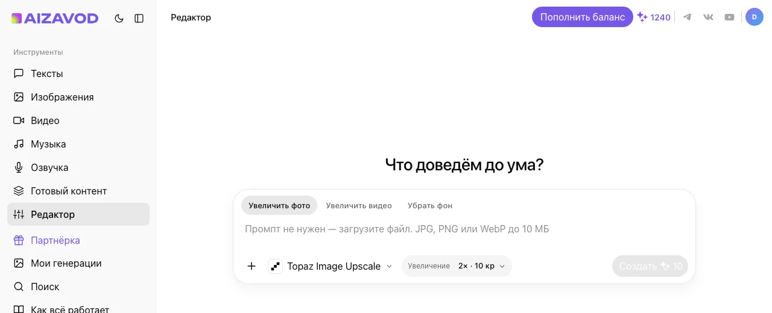The image size is (772, 313).
Task: Click the Тексты chat icon
Action: 19,73
